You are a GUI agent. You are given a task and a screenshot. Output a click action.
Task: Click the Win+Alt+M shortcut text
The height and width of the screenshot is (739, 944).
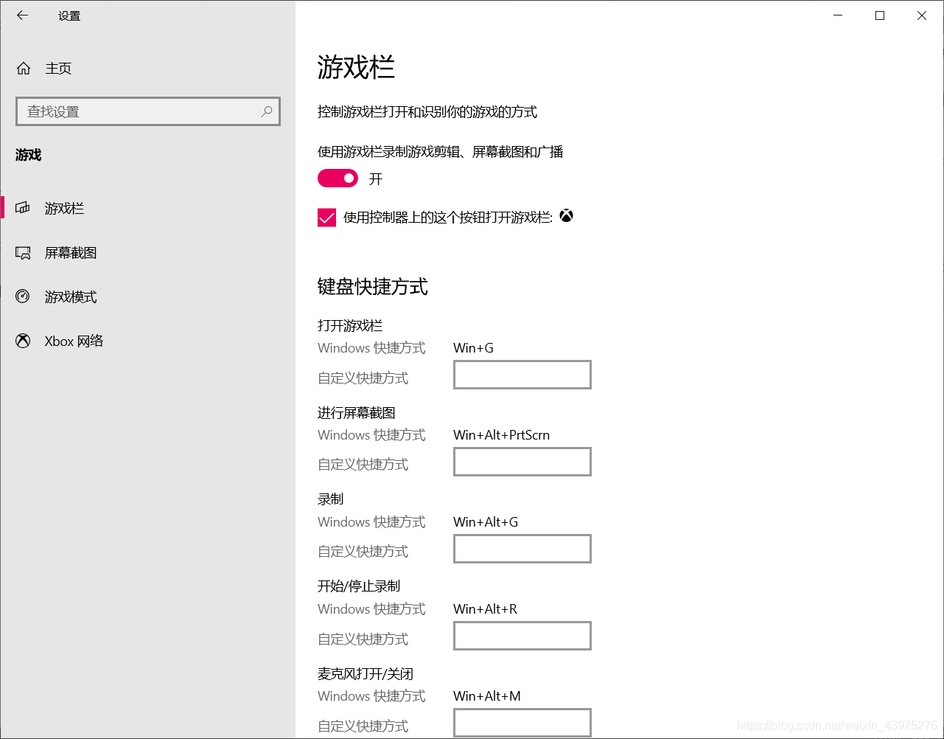coord(487,696)
